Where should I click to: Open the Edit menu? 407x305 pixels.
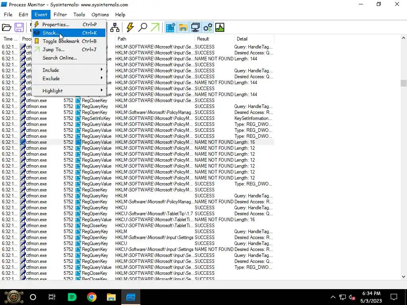(x=23, y=15)
